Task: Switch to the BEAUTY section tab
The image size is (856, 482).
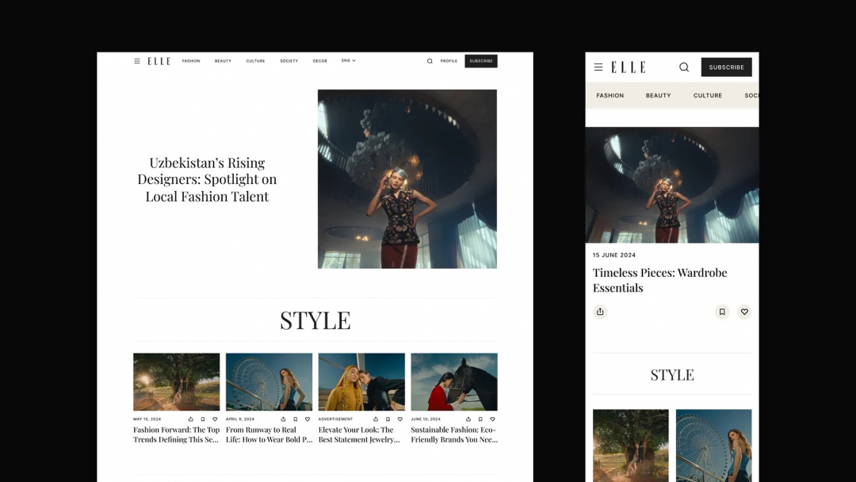Action: [658, 95]
